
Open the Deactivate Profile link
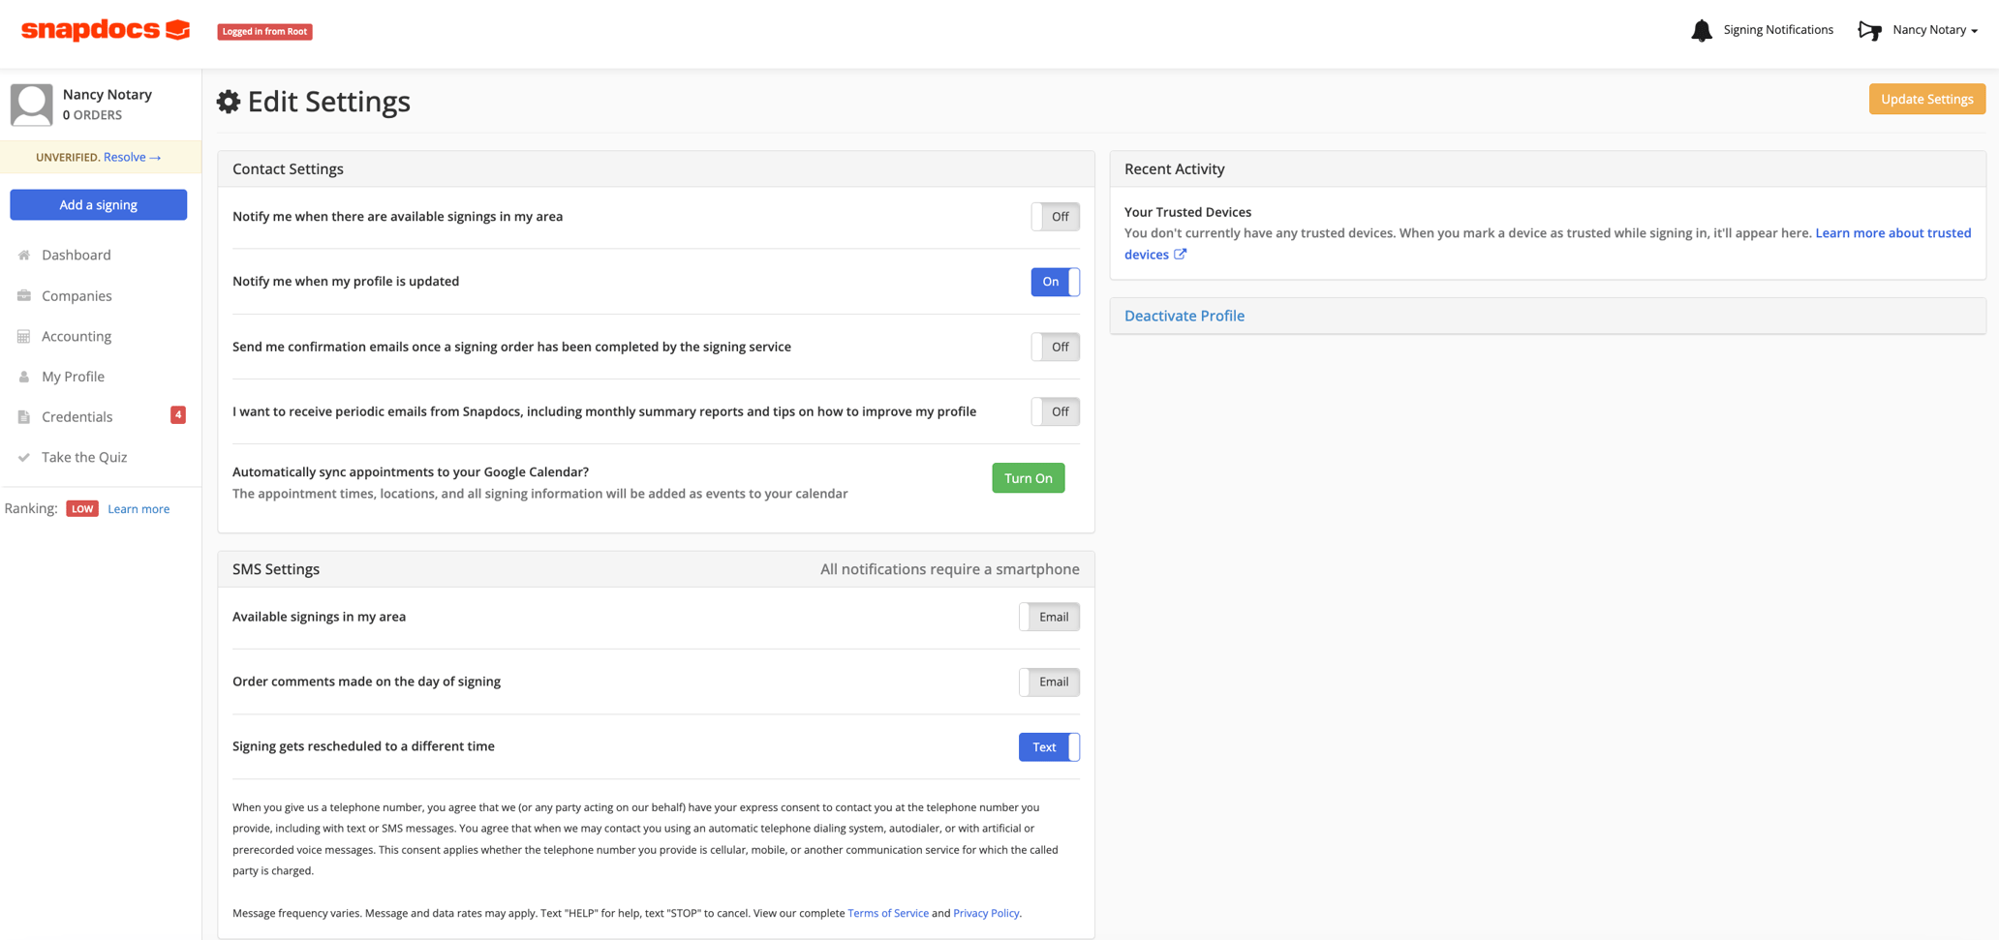coord(1184,316)
